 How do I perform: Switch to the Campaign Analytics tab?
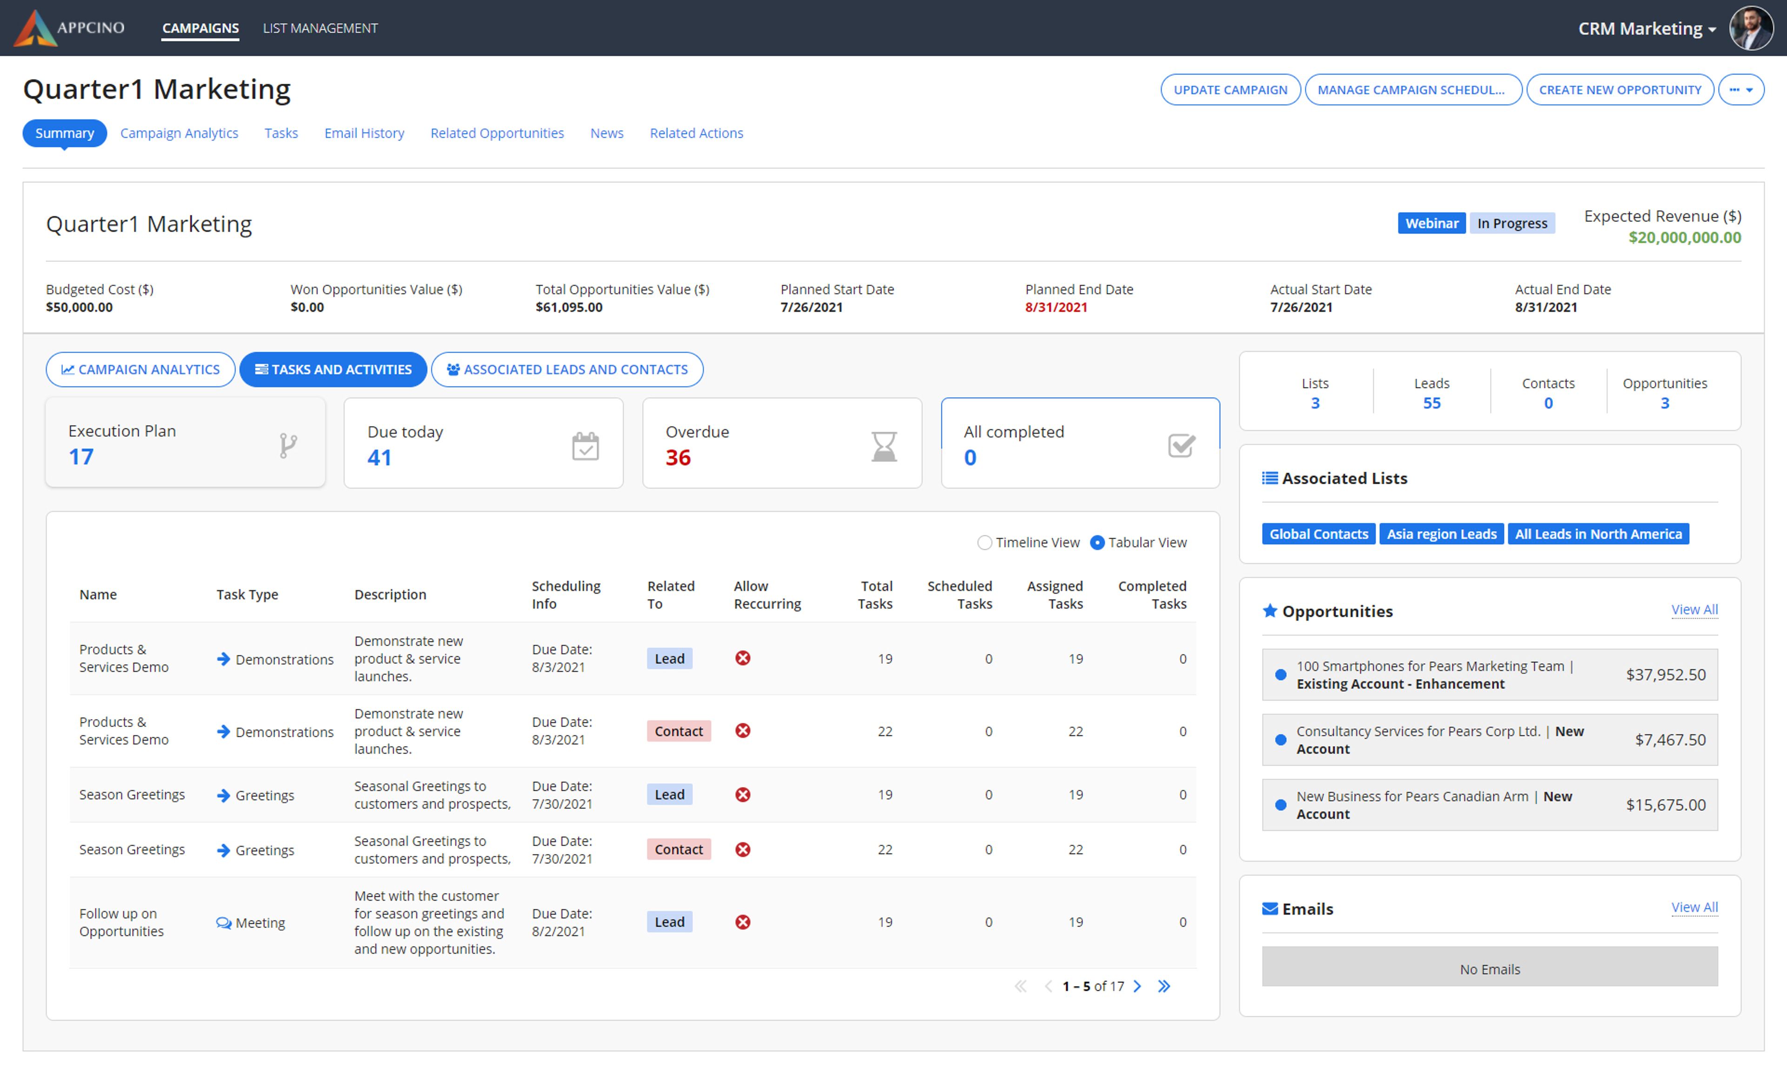179,133
